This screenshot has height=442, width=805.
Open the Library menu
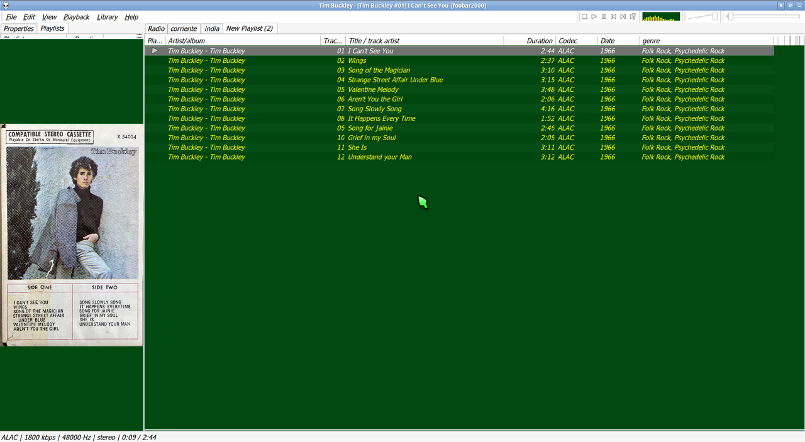[108, 17]
